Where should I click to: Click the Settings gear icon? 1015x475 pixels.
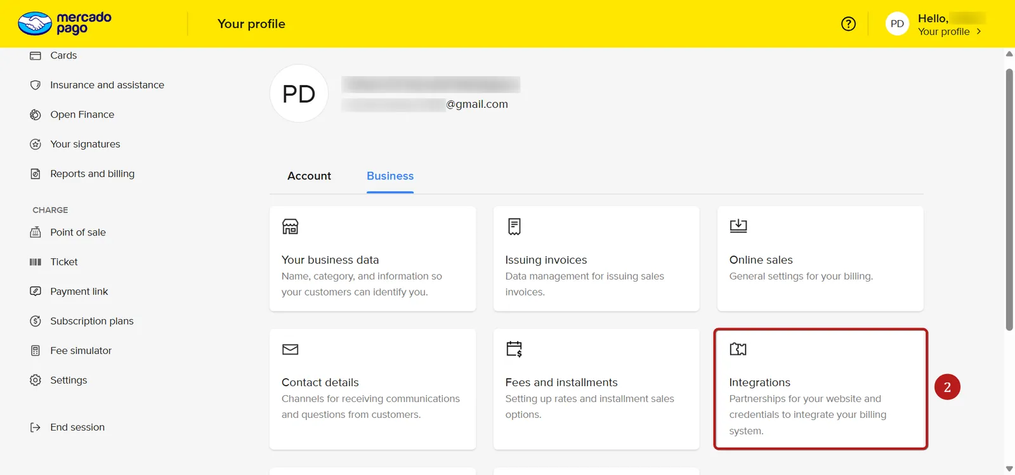[36, 380]
